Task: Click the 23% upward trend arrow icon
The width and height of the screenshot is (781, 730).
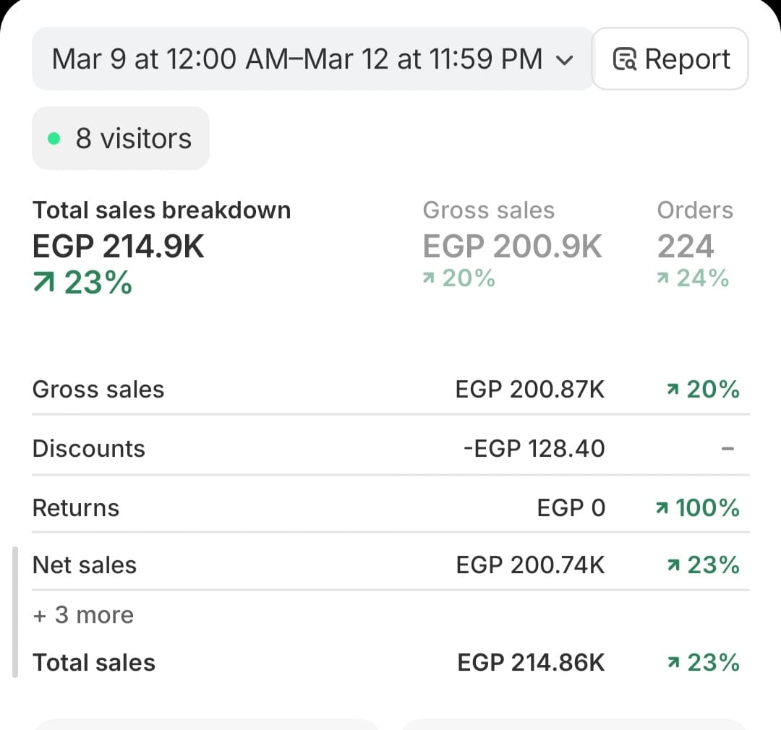Action: pos(45,283)
